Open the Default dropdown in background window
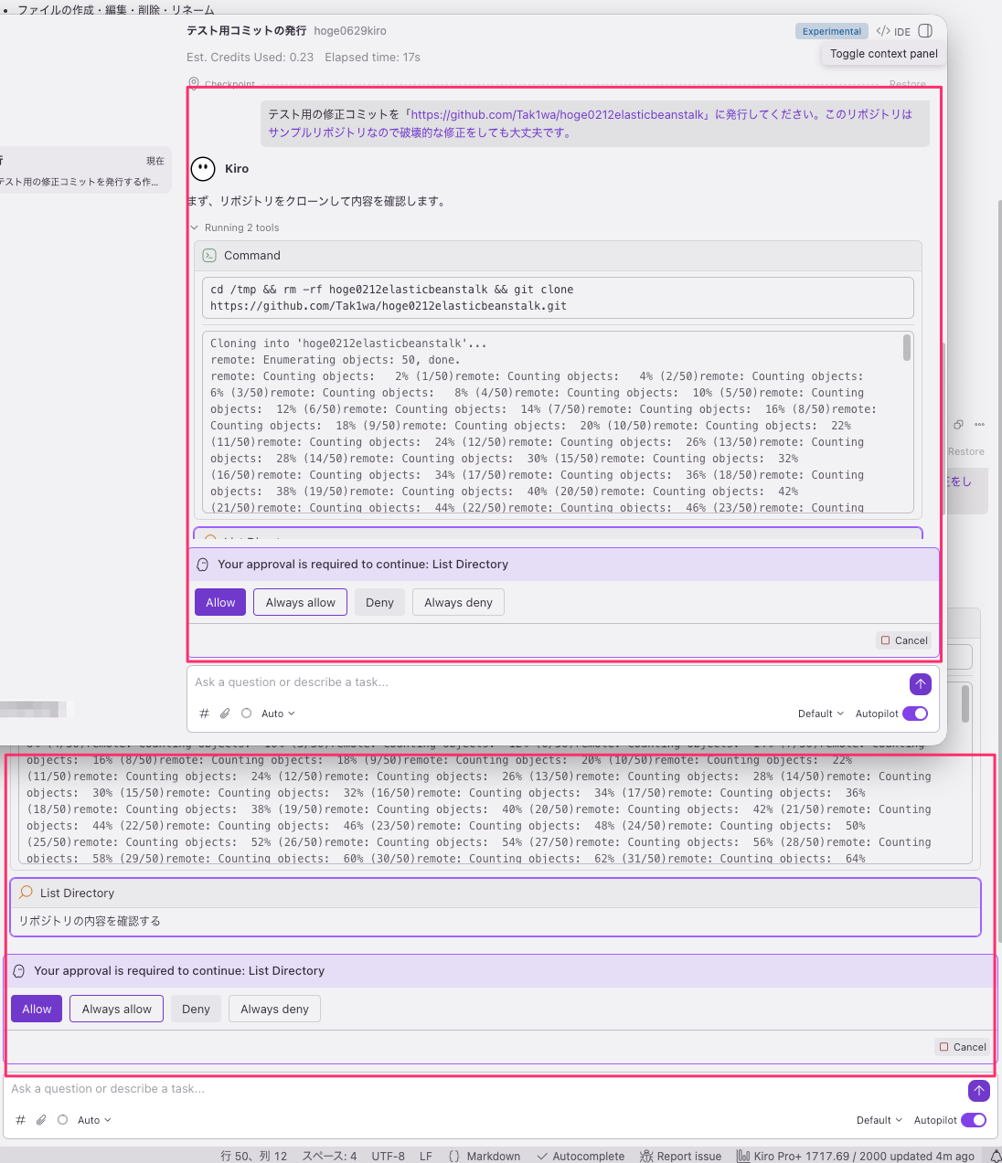 click(879, 1120)
